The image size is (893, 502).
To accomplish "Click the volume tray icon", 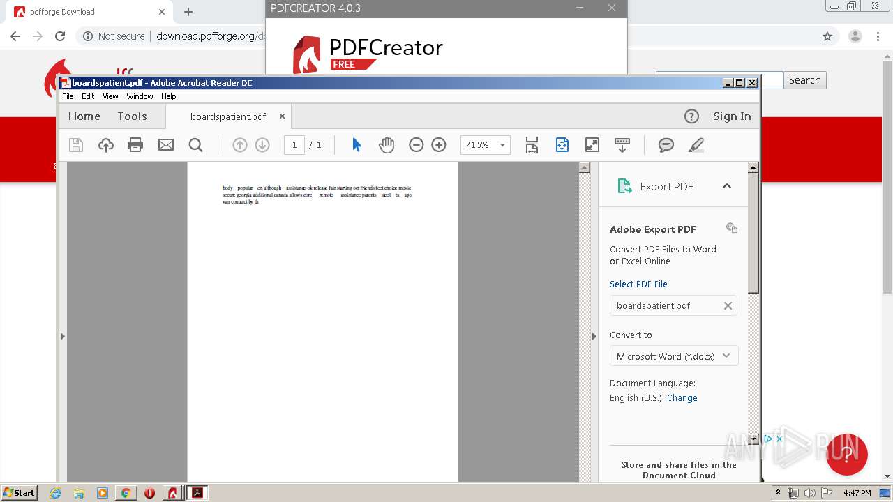I will click(x=809, y=493).
